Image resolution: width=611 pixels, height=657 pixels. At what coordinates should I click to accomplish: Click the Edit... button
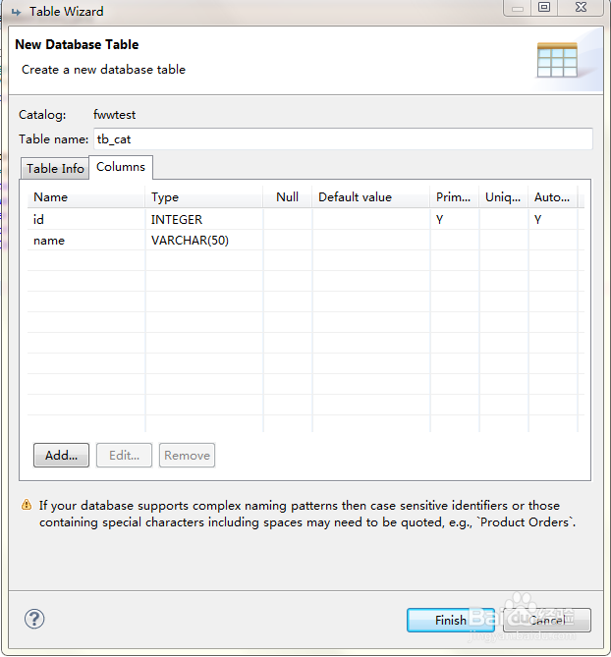[x=124, y=455]
